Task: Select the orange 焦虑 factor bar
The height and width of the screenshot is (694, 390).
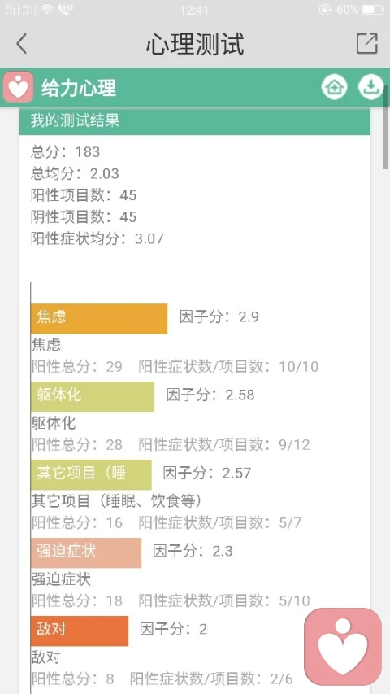Action: (99, 319)
